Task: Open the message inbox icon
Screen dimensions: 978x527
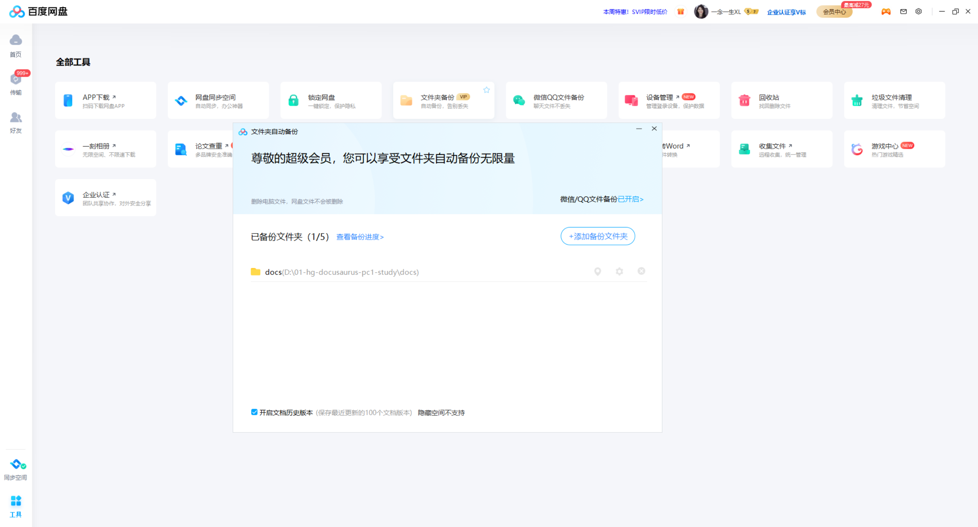Action: (x=903, y=11)
